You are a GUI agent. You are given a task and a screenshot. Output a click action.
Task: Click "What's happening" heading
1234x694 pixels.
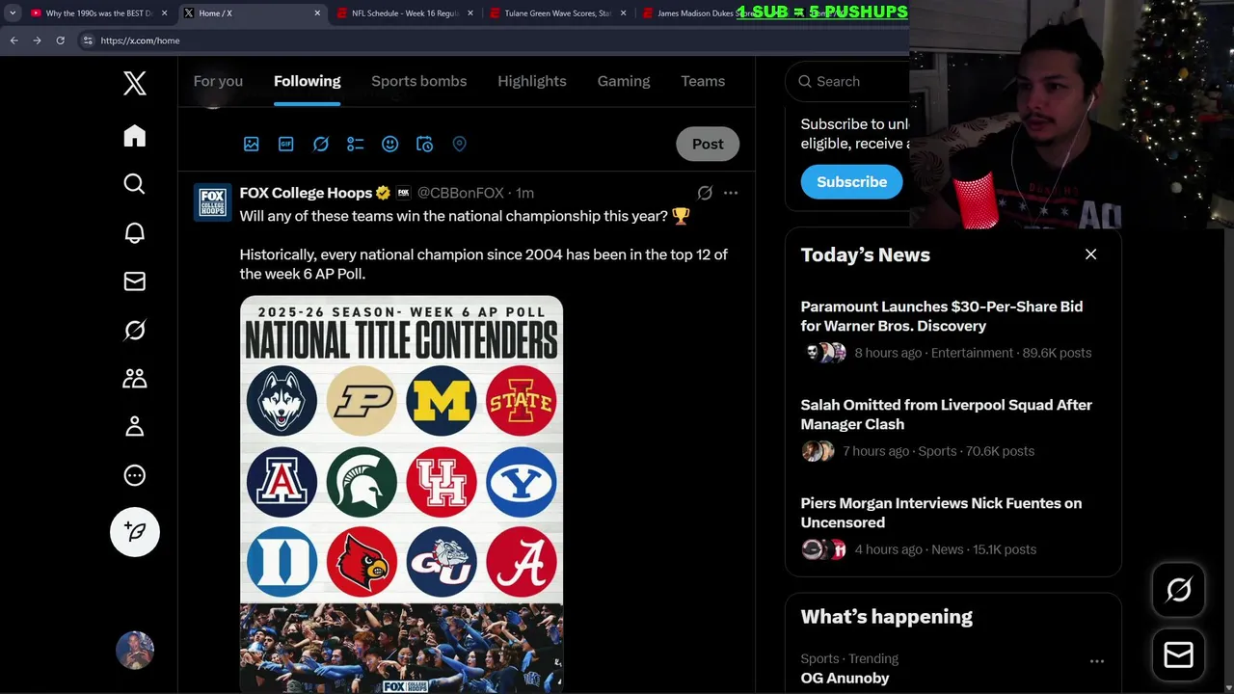[x=887, y=617]
